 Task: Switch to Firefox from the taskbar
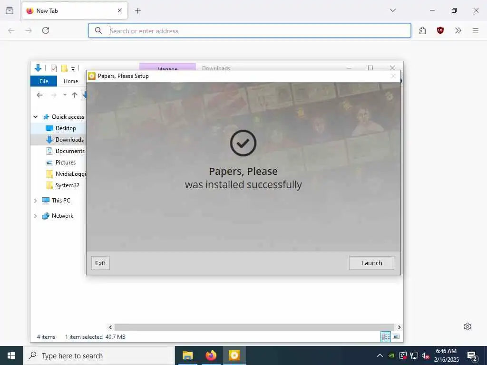(x=211, y=355)
